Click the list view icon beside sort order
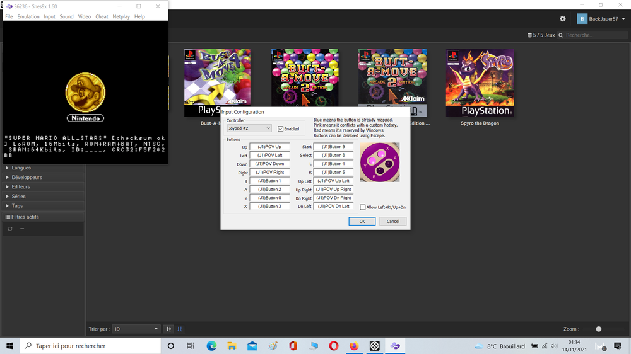 click(x=180, y=329)
